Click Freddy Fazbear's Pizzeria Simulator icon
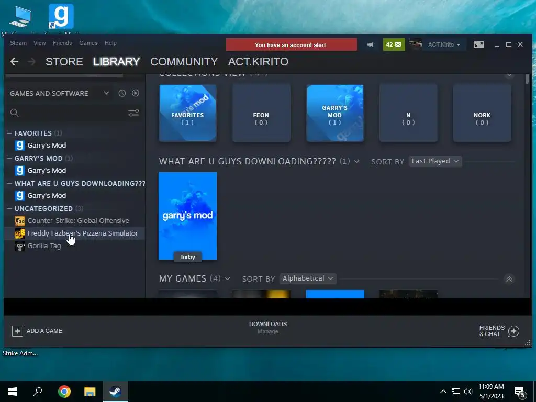Viewport: 536px width, 402px height. click(20, 233)
